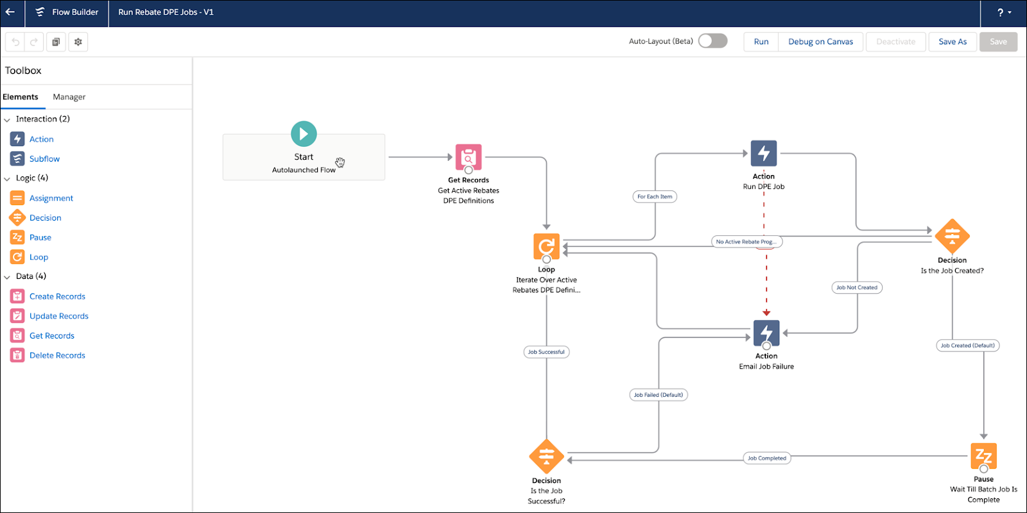This screenshot has width=1027, height=513.
Task: Click the Subflow link in toolbox
Action: [44, 159]
